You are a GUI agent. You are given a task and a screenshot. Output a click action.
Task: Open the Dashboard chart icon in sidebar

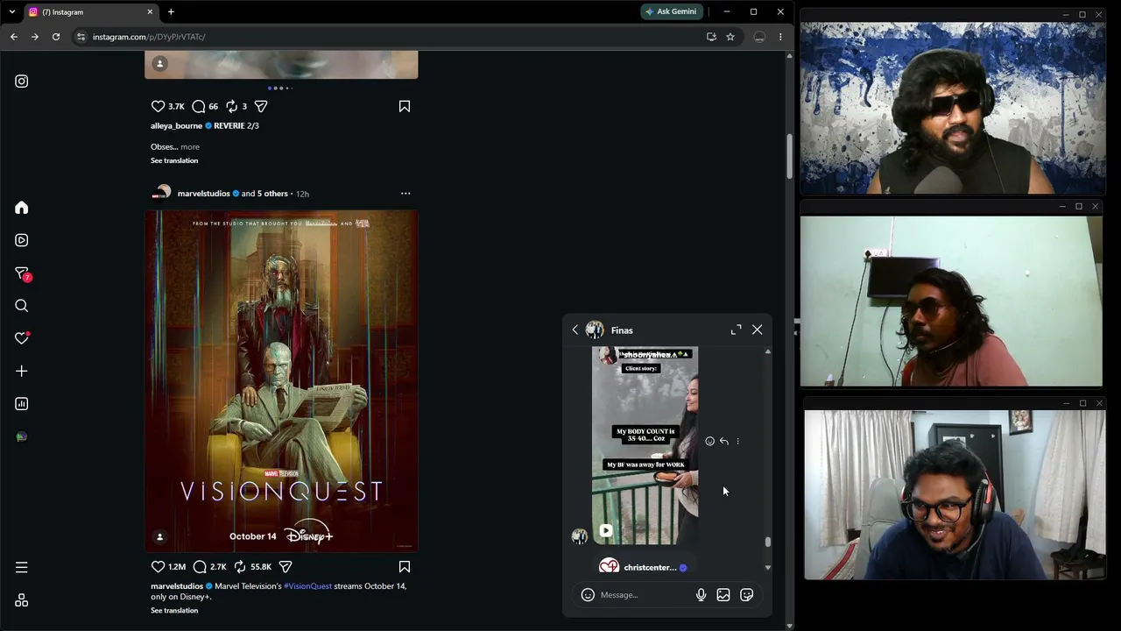[x=22, y=404]
